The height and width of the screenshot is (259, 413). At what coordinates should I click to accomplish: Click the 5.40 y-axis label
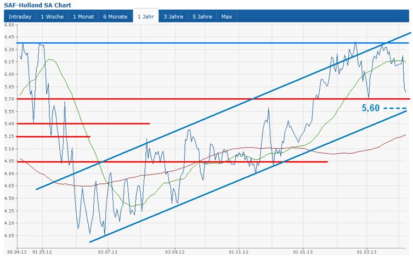[9, 124]
